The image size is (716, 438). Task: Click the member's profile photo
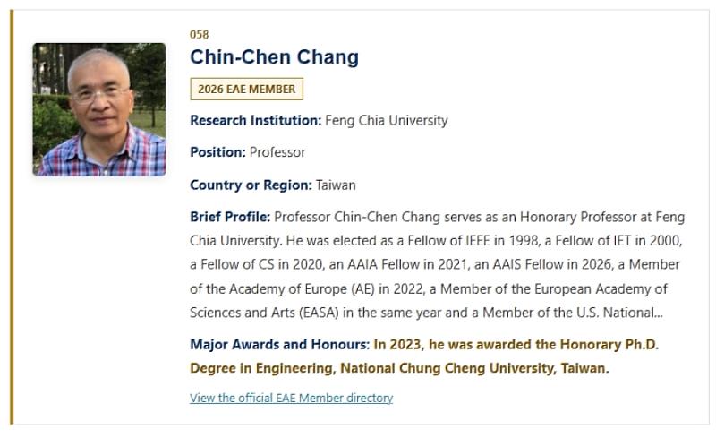pos(99,109)
